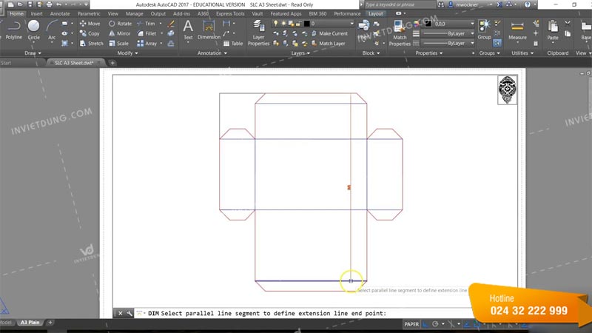Open the Express Tools ribbon tab

(230, 13)
